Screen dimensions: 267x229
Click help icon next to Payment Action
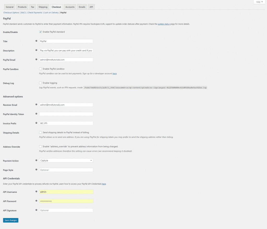pyautogui.click(x=36, y=160)
